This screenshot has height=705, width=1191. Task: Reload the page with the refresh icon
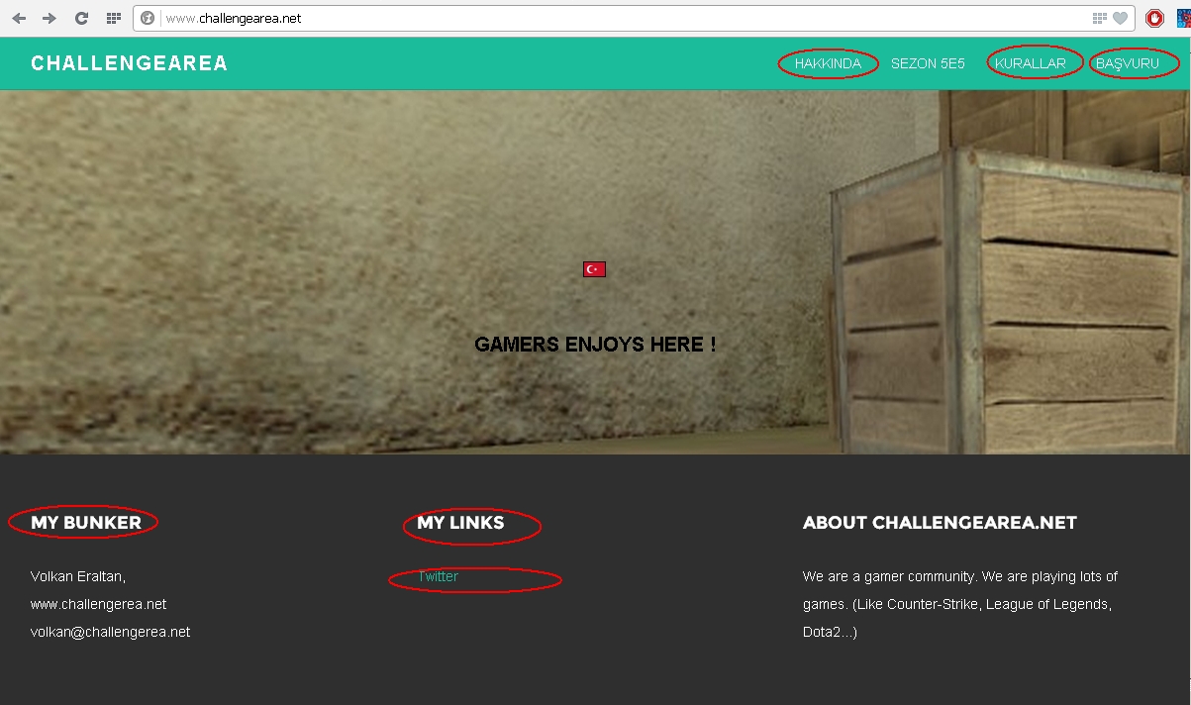[82, 18]
